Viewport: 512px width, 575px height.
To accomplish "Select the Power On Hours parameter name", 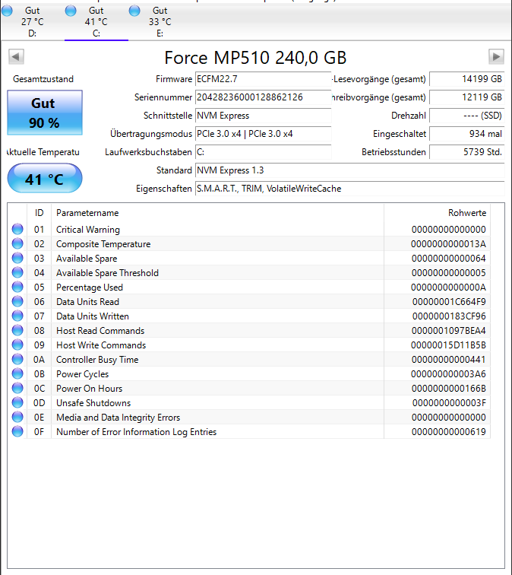I will [x=90, y=389].
